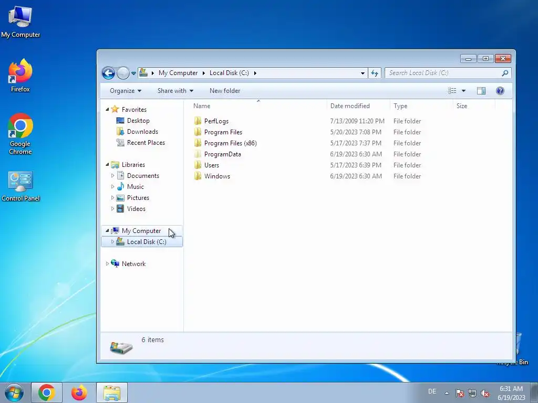This screenshot has width=538, height=403.
Task: Select the Program Files folder
Action: click(x=223, y=132)
